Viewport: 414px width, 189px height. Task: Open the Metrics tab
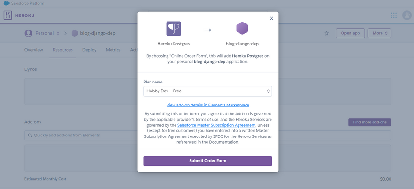click(x=113, y=50)
